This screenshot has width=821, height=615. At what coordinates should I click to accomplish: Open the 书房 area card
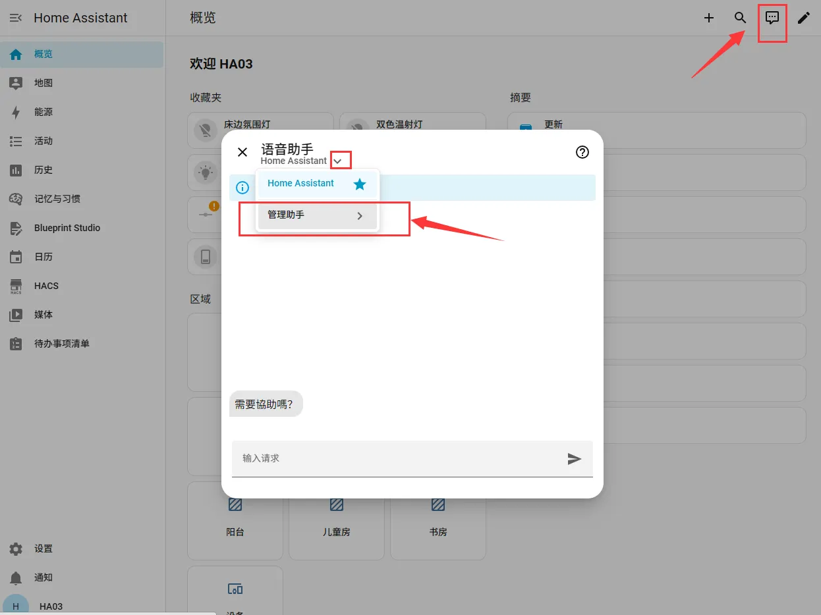pyautogui.click(x=438, y=520)
